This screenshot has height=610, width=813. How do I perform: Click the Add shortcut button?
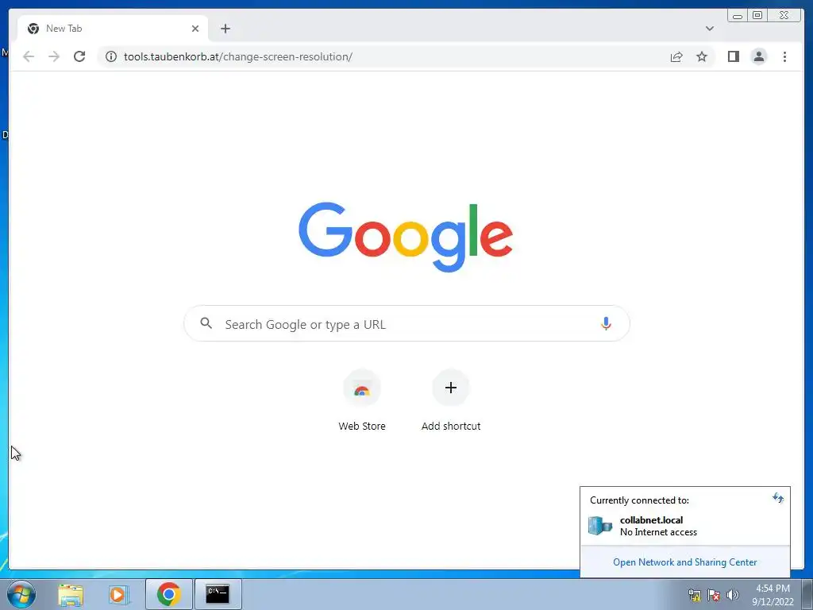pyautogui.click(x=451, y=400)
